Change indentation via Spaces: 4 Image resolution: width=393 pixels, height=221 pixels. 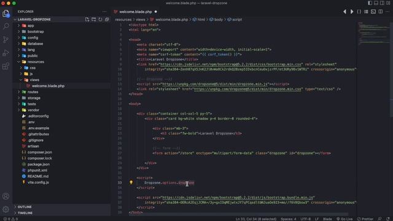[288, 219]
